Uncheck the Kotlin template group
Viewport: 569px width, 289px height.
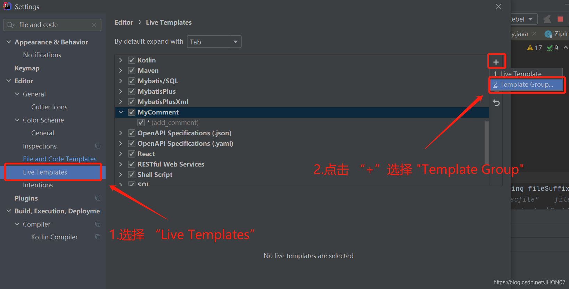[132, 60]
